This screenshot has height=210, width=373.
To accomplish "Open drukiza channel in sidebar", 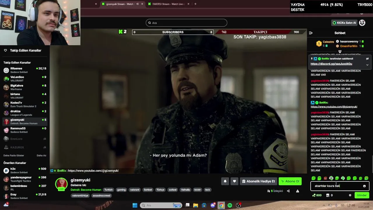I will coord(25,113).
